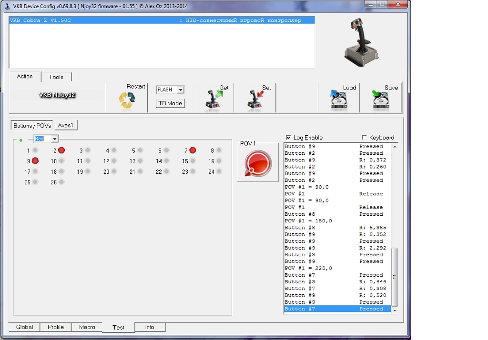Switch to the Tools tab
This screenshot has height=340, width=488.
(x=56, y=77)
